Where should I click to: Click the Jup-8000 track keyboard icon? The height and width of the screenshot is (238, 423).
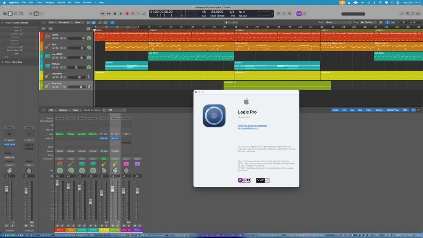point(47,56)
